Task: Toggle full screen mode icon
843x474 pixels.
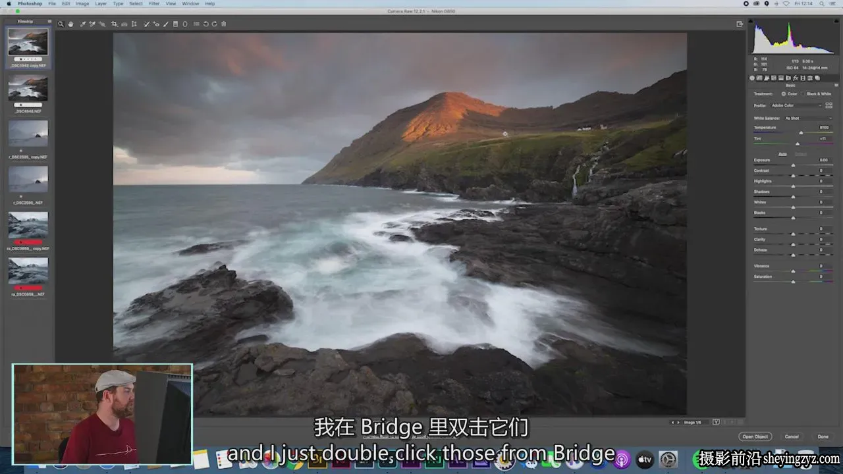Action: (740, 24)
